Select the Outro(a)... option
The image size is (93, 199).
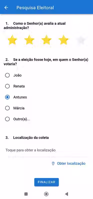[7, 119]
